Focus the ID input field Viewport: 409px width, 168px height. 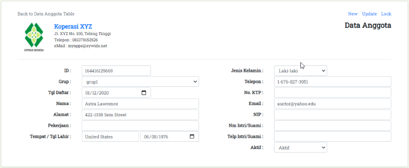(x=116, y=70)
